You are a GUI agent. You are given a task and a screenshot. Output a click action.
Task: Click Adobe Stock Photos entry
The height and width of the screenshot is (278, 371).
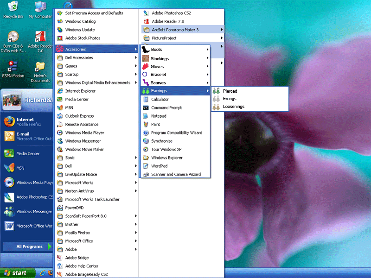tap(96, 38)
